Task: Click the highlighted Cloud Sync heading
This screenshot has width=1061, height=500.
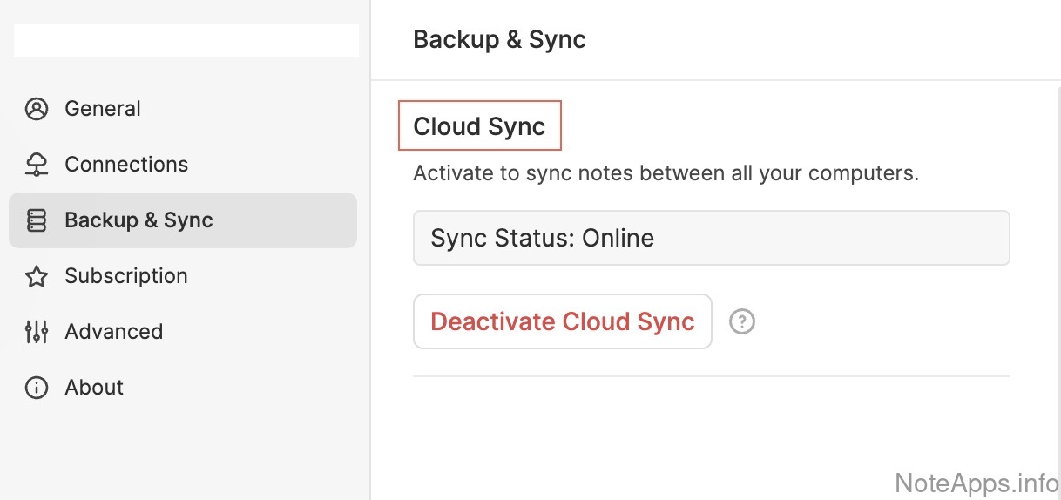Action: [479, 126]
